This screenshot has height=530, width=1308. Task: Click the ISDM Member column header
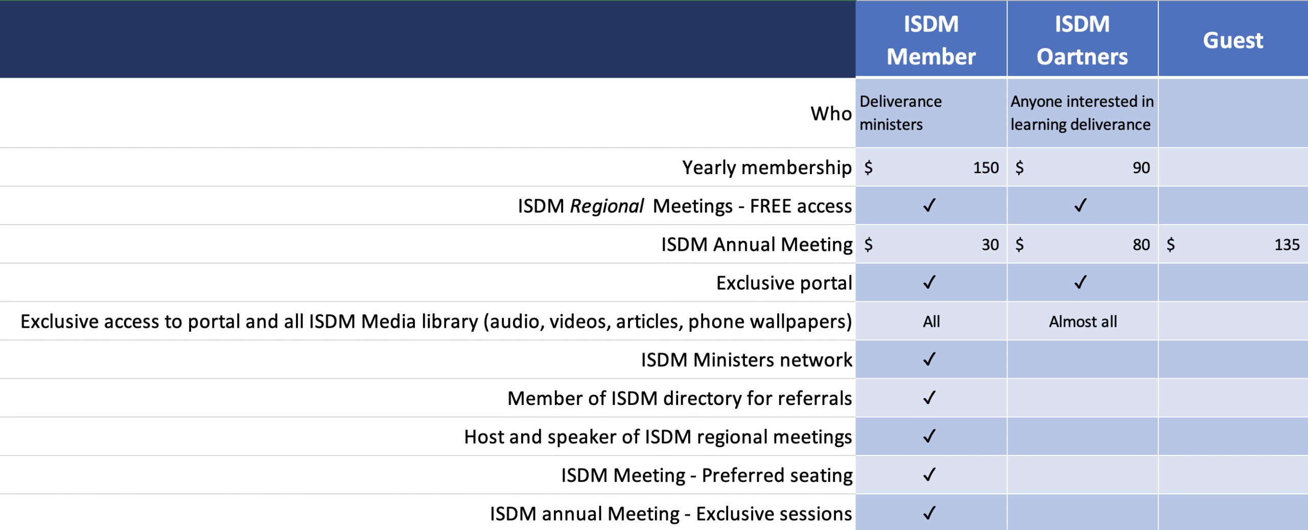click(930, 40)
